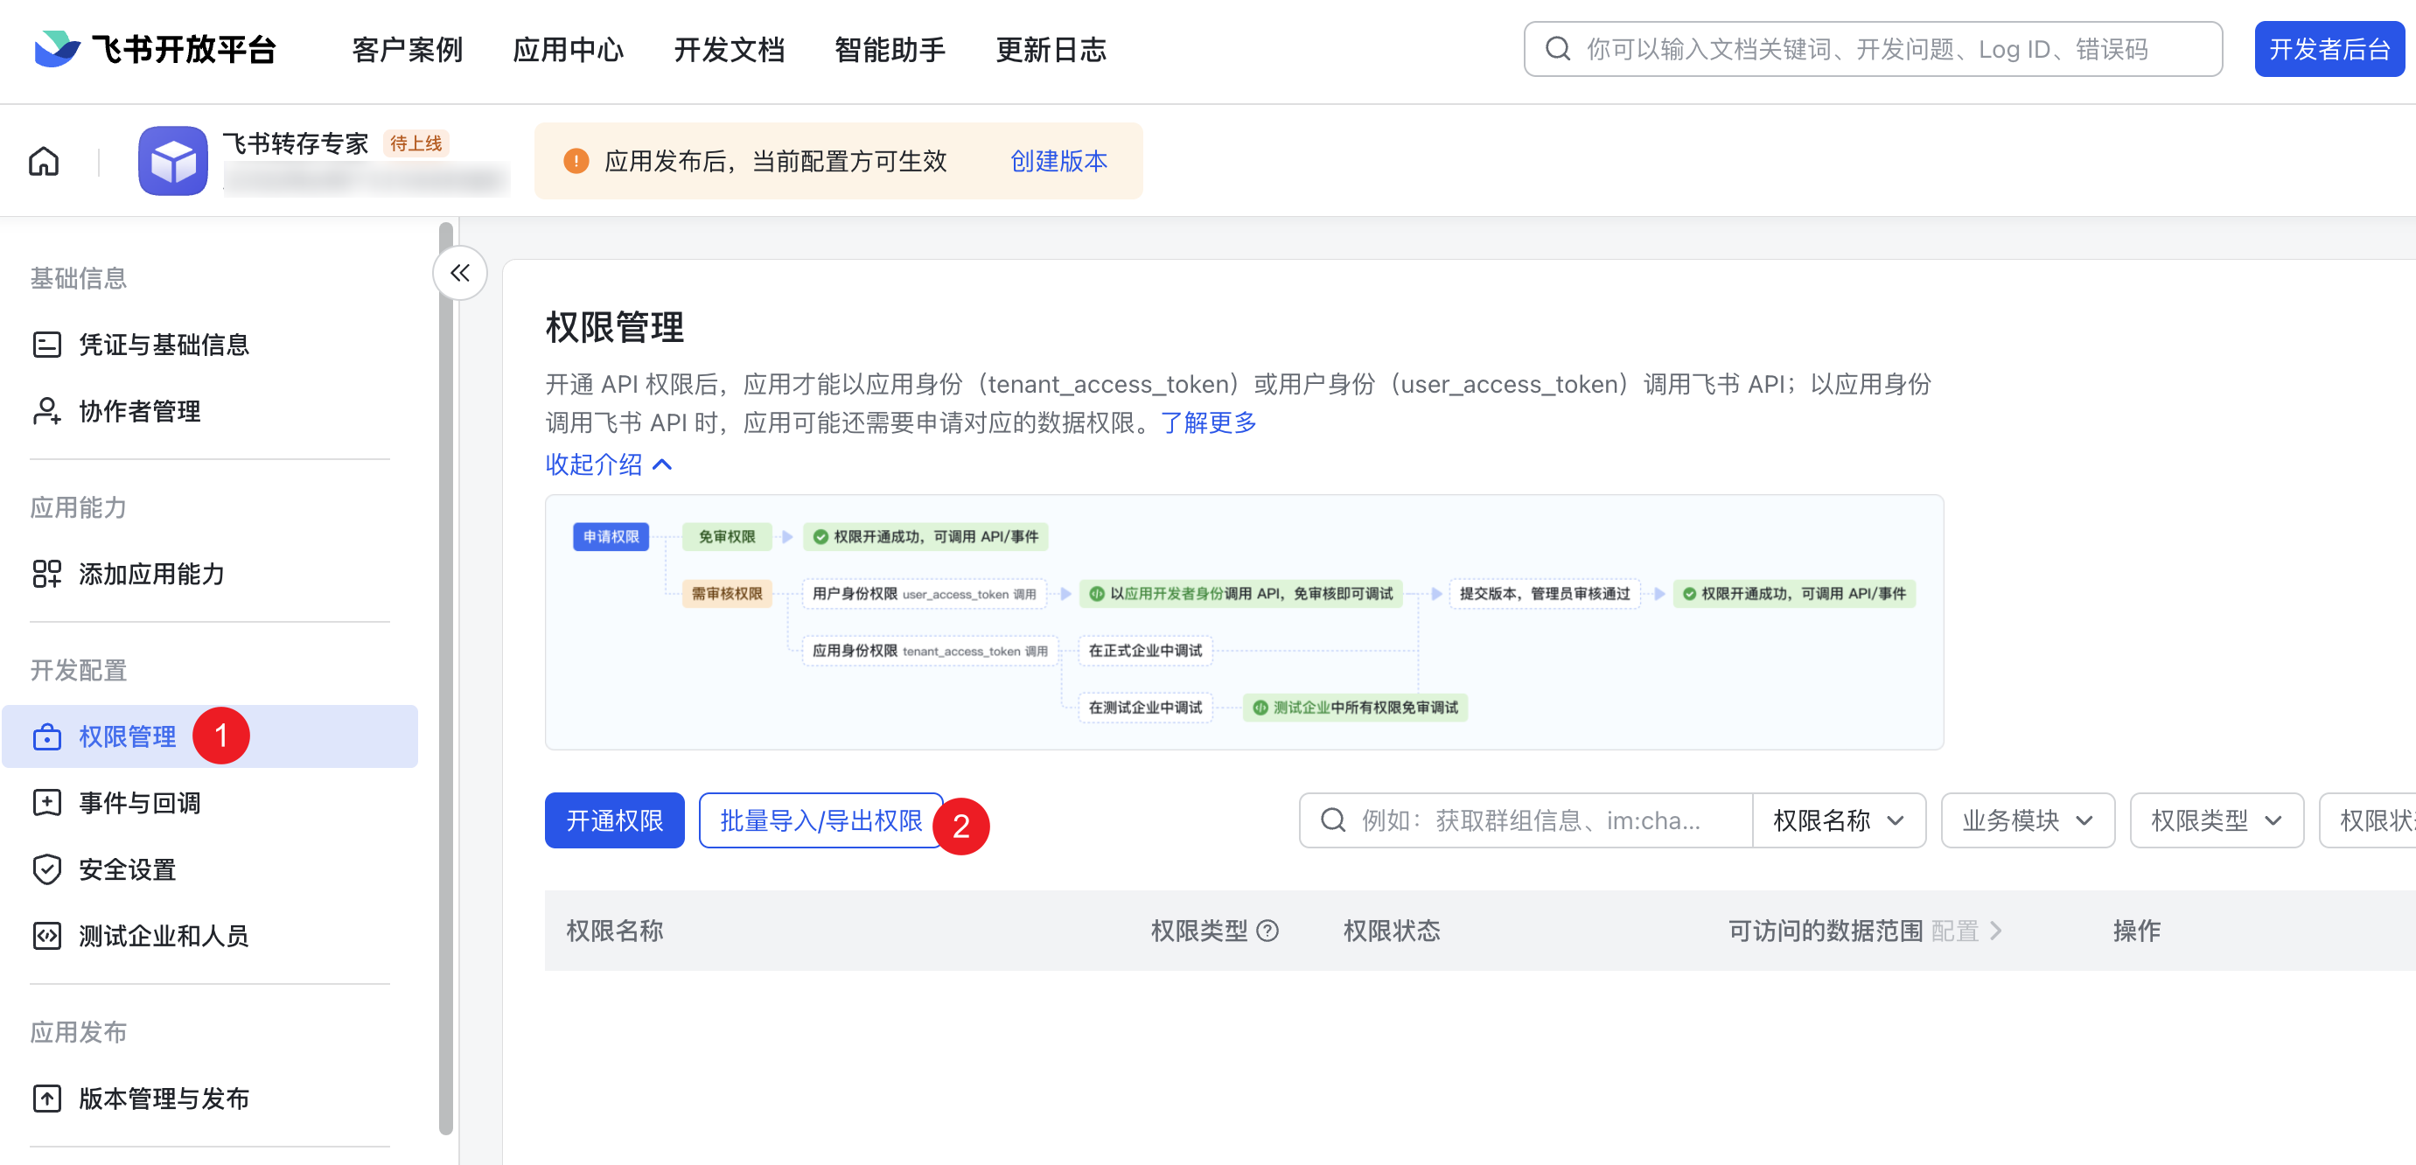This screenshot has height=1165, width=2416.
Task: Open 配置 for 可访问的数据范围 column
Action: pyautogui.click(x=1966, y=931)
